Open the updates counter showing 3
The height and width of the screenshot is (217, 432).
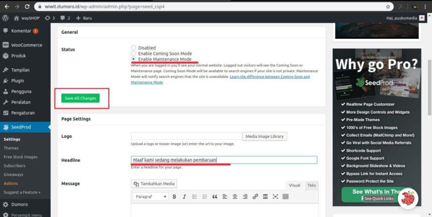(50, 18)
